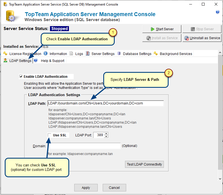Click into the LDAP Path field

tap(106, 103)
